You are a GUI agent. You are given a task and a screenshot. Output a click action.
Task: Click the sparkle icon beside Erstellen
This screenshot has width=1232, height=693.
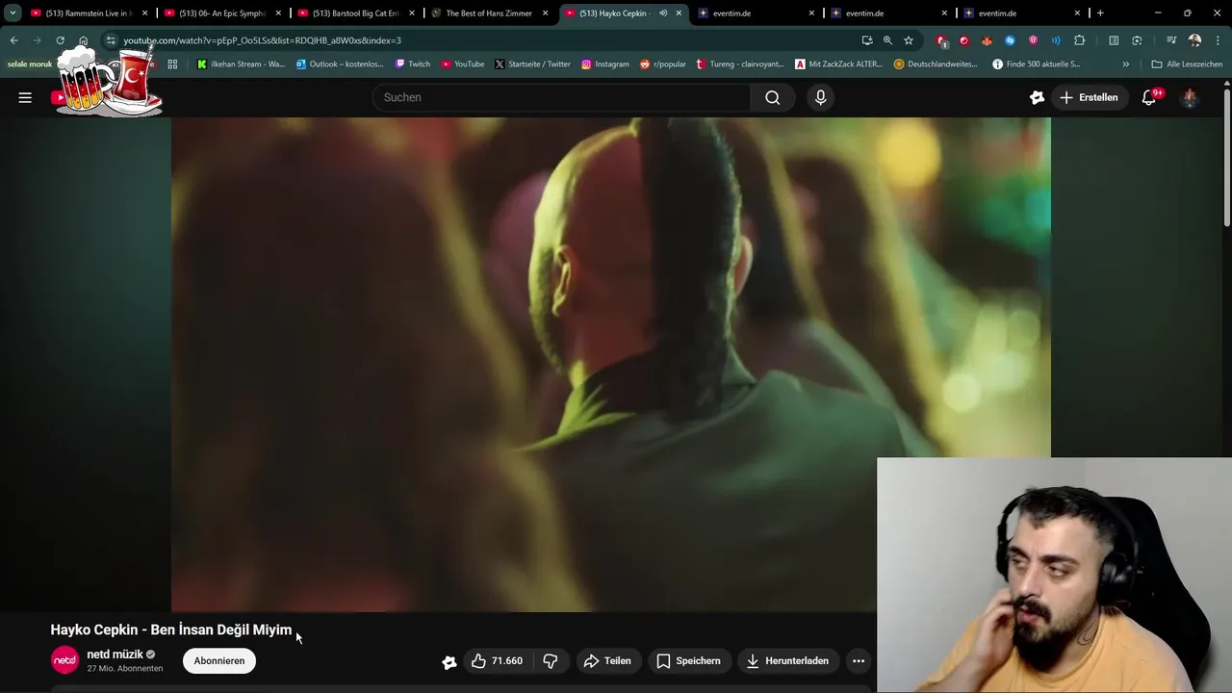[x=1037, y=97]
